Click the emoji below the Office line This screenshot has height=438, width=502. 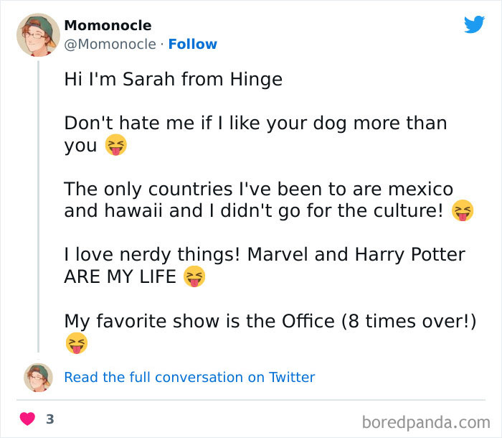(76, 343)
